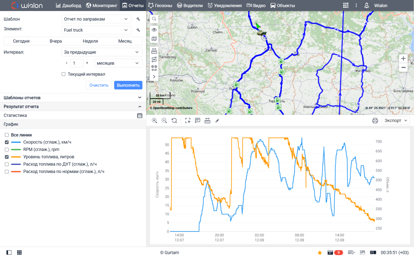
Task: Toggle the Все линии checkbox
Action: (x=7, y=135)
